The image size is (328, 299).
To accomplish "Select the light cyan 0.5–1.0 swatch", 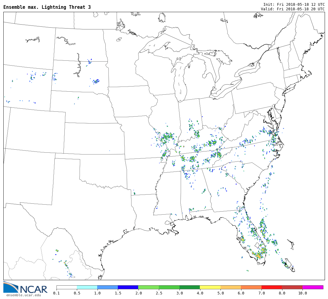I will click(87, 287).
